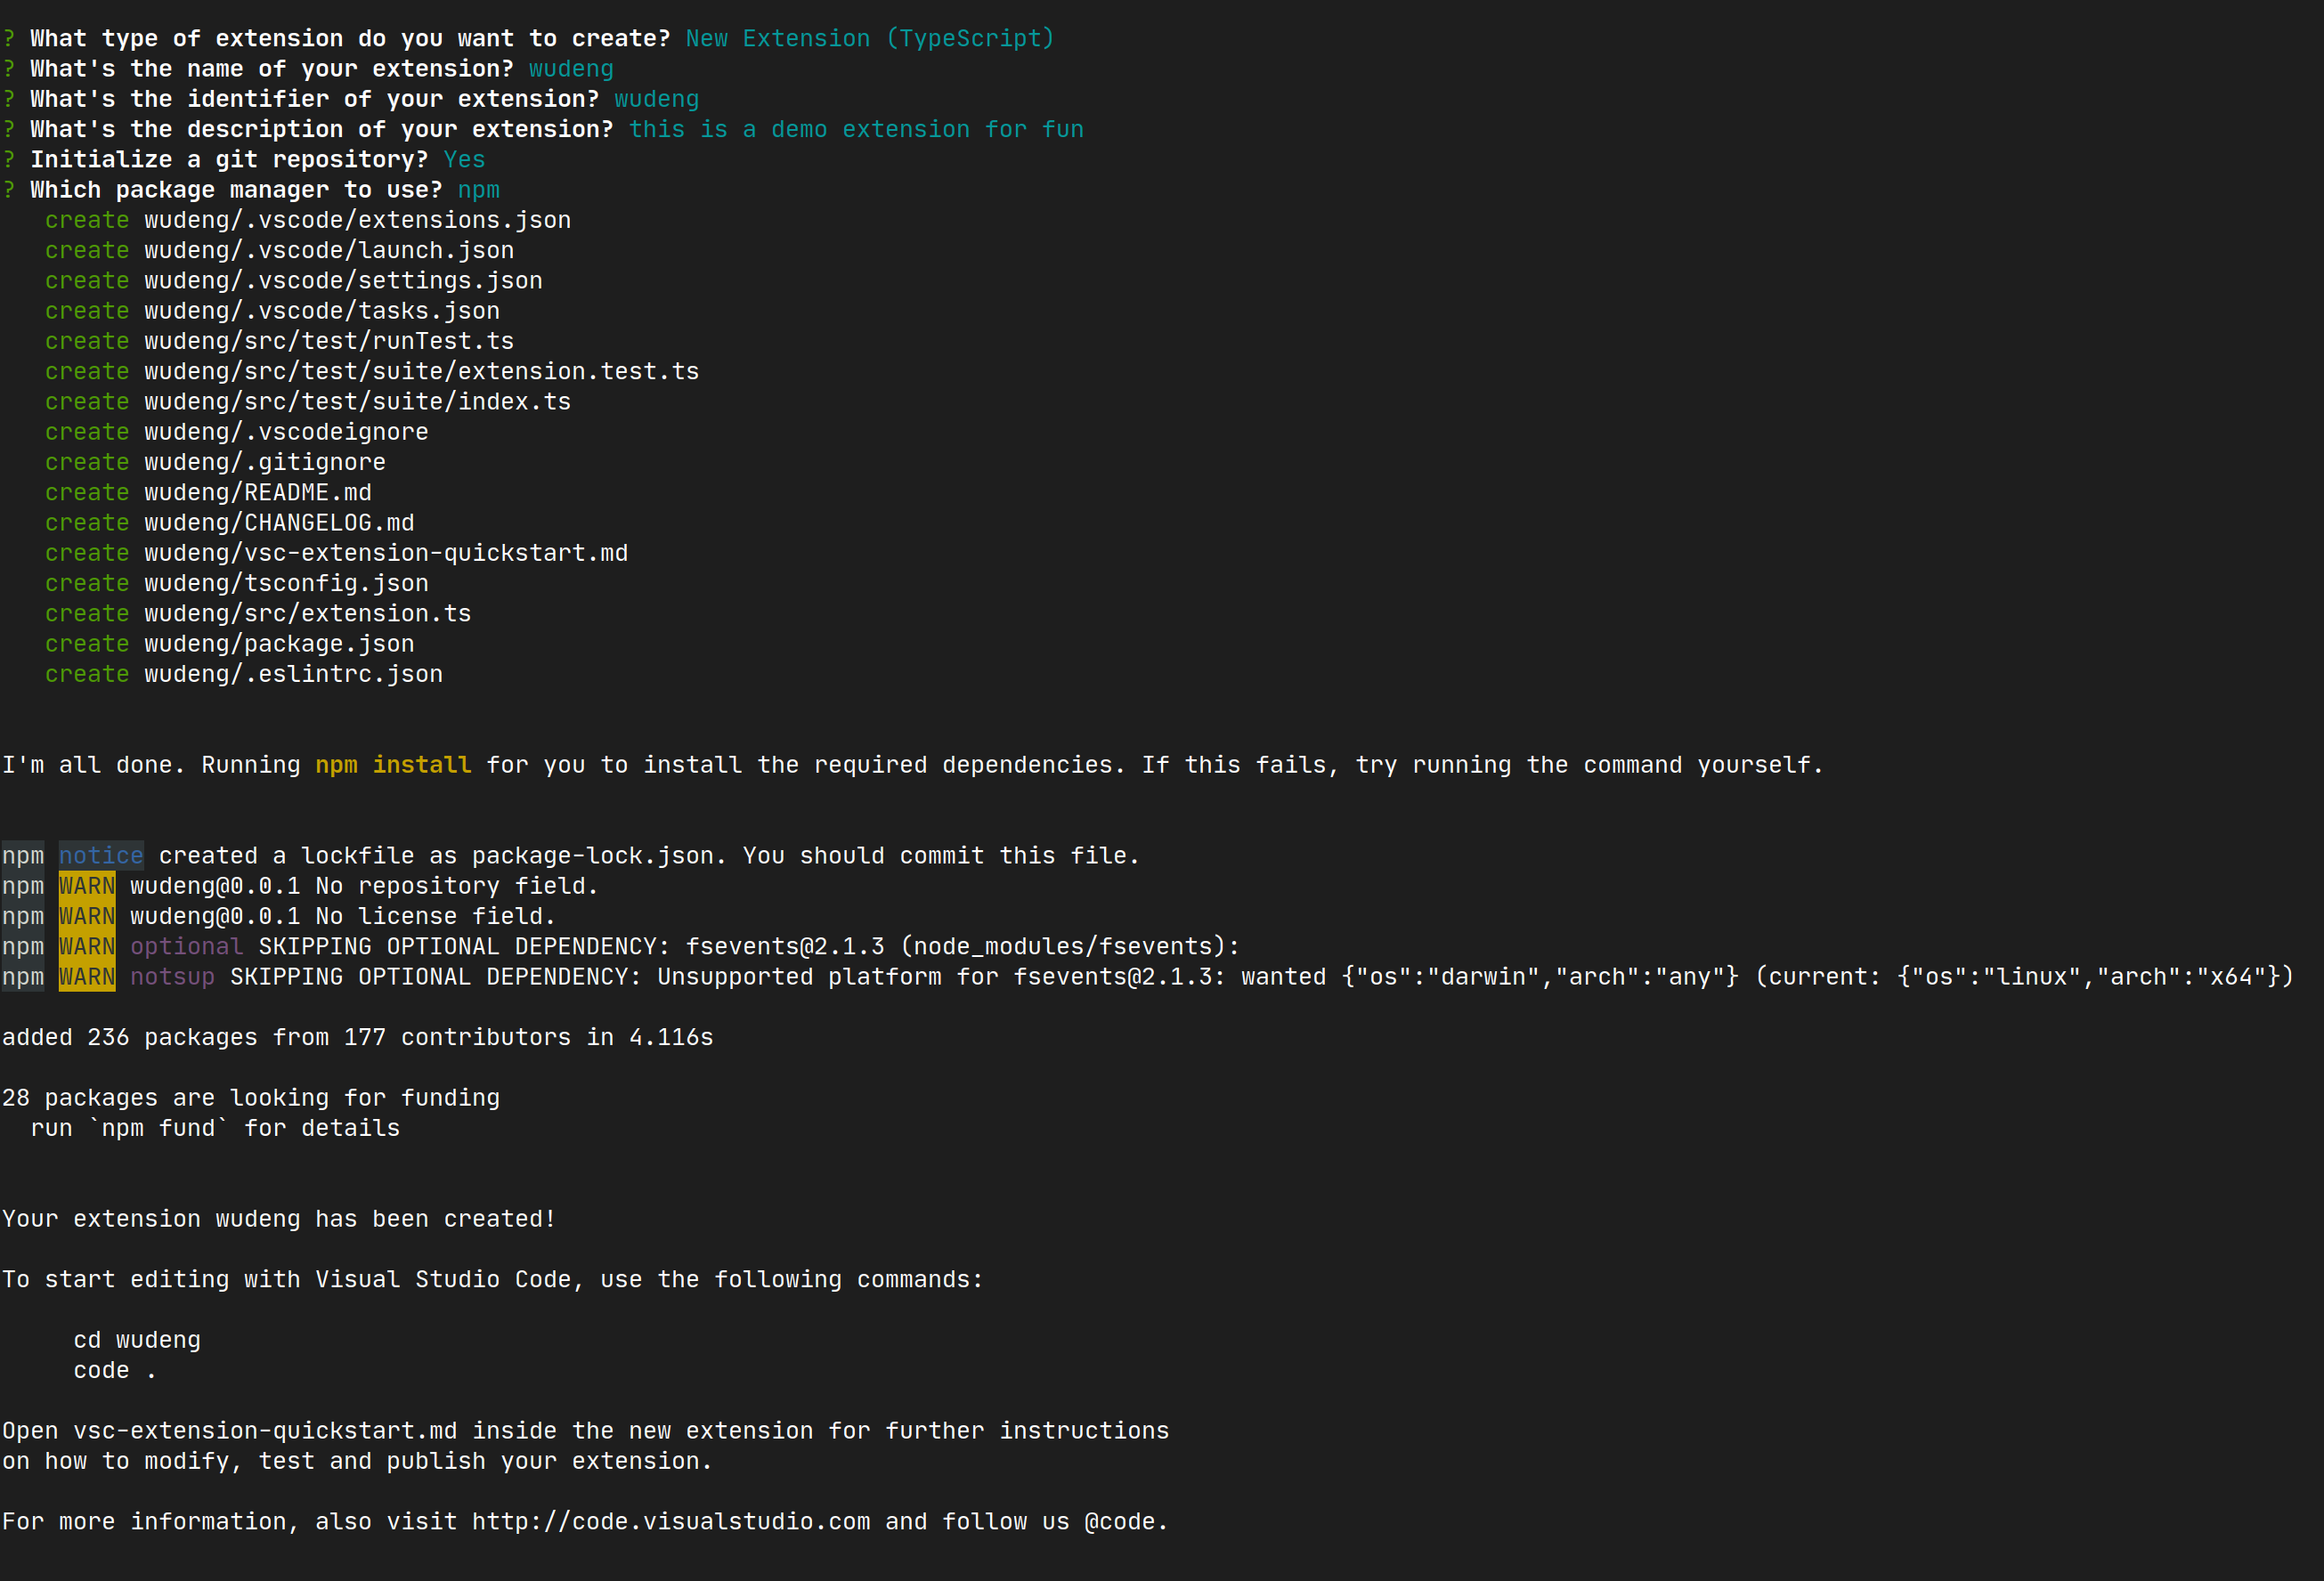
Task: Click "28 packages are looking for funding" line
Action: tap(251, 1098)
